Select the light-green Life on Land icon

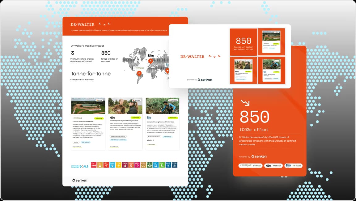coord(162,165)
